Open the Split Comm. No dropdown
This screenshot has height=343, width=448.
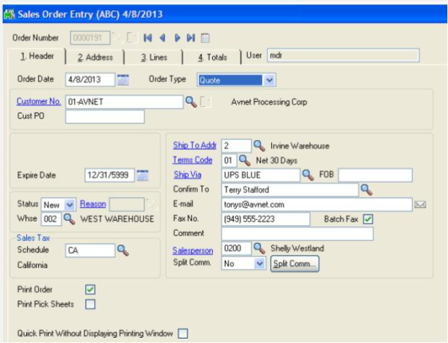click(x=260, y=263)
